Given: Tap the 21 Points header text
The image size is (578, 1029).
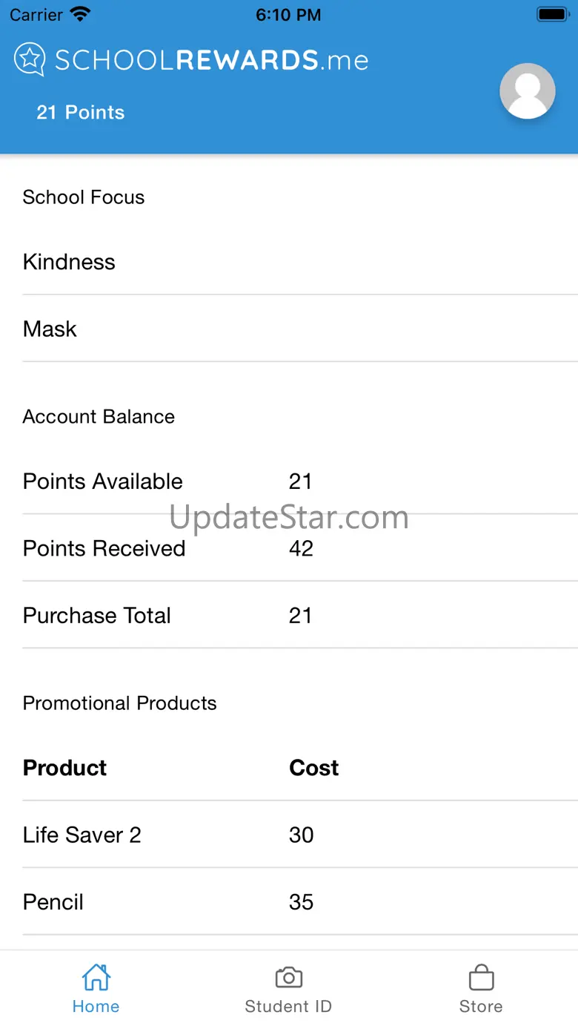Looking at the screenshot, I should click(81, 113).
